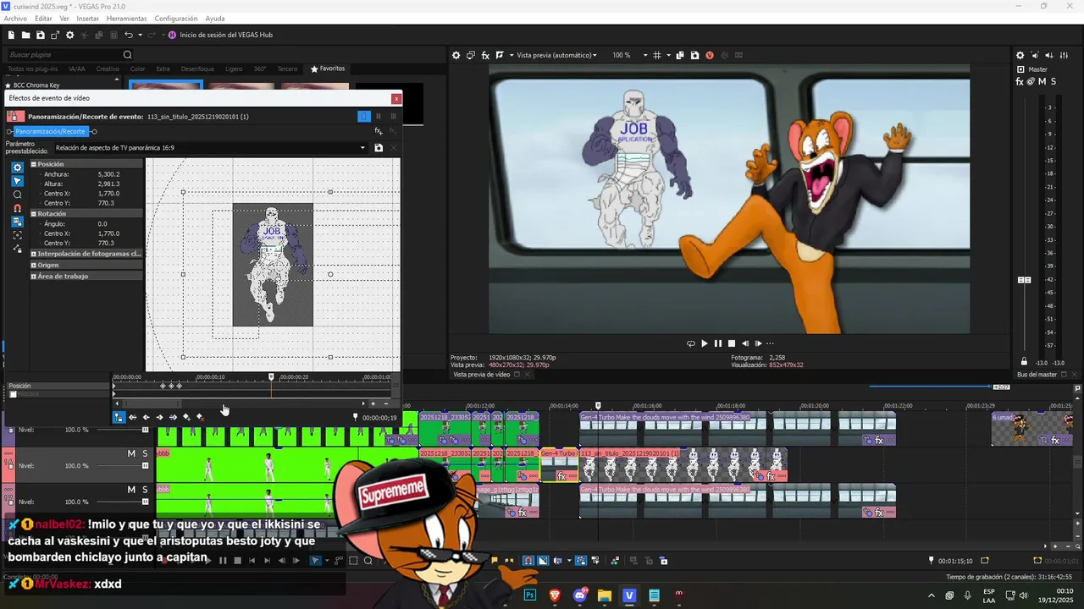The width and height of the screenshot is (1084, 609).
Task: Open the Herramientas menu
Action: click(126, 19)
